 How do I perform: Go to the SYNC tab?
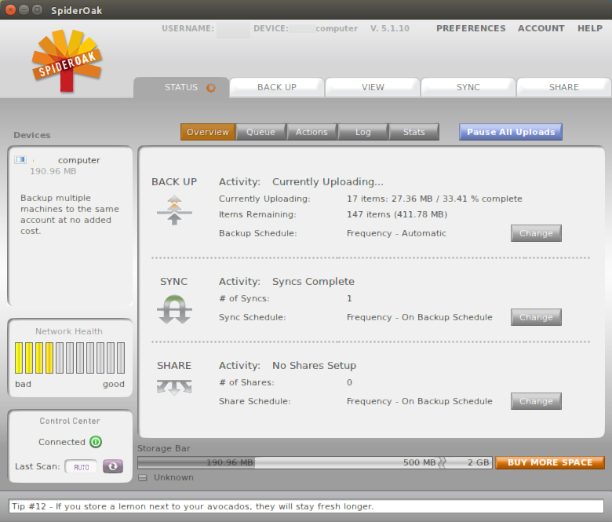pos(468,87)
